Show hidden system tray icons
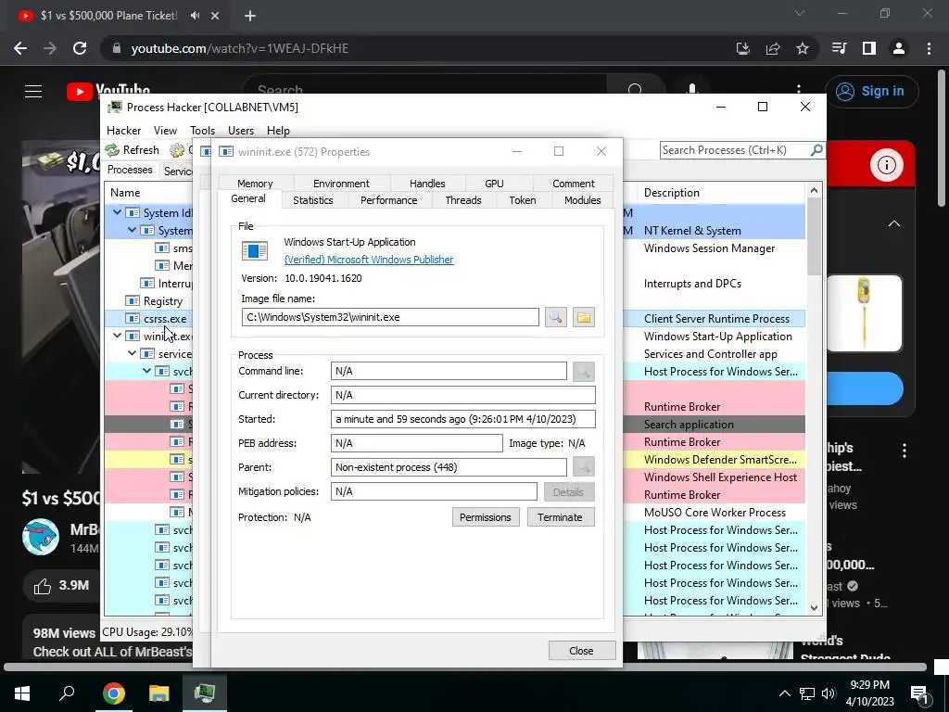The image size is (949, 712). tap(784, 693)
